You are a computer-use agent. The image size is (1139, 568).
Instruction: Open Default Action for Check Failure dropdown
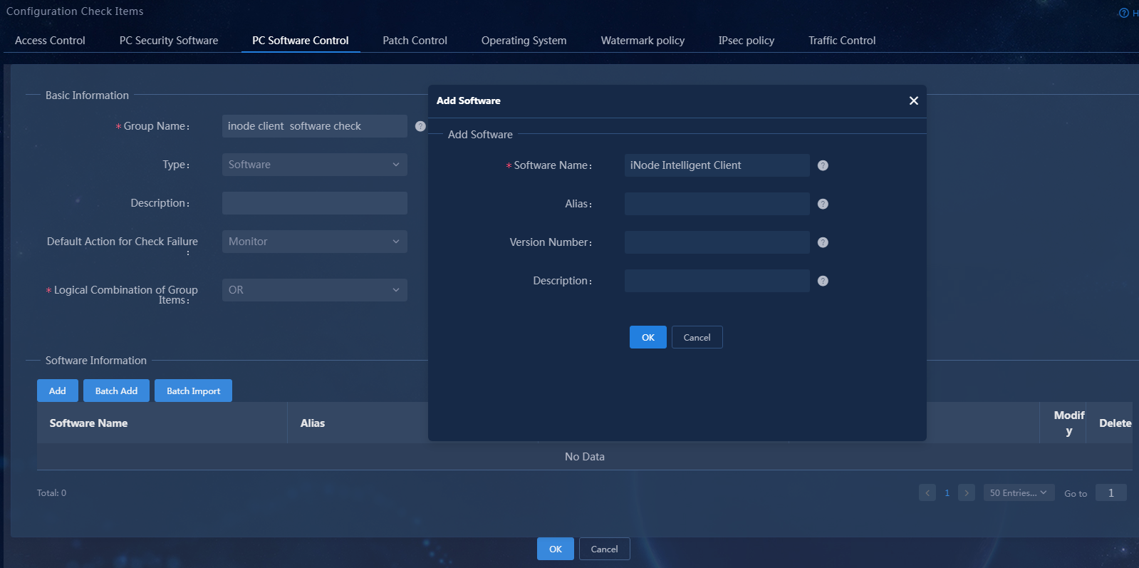pyautogui.click(x=315, y=242)
